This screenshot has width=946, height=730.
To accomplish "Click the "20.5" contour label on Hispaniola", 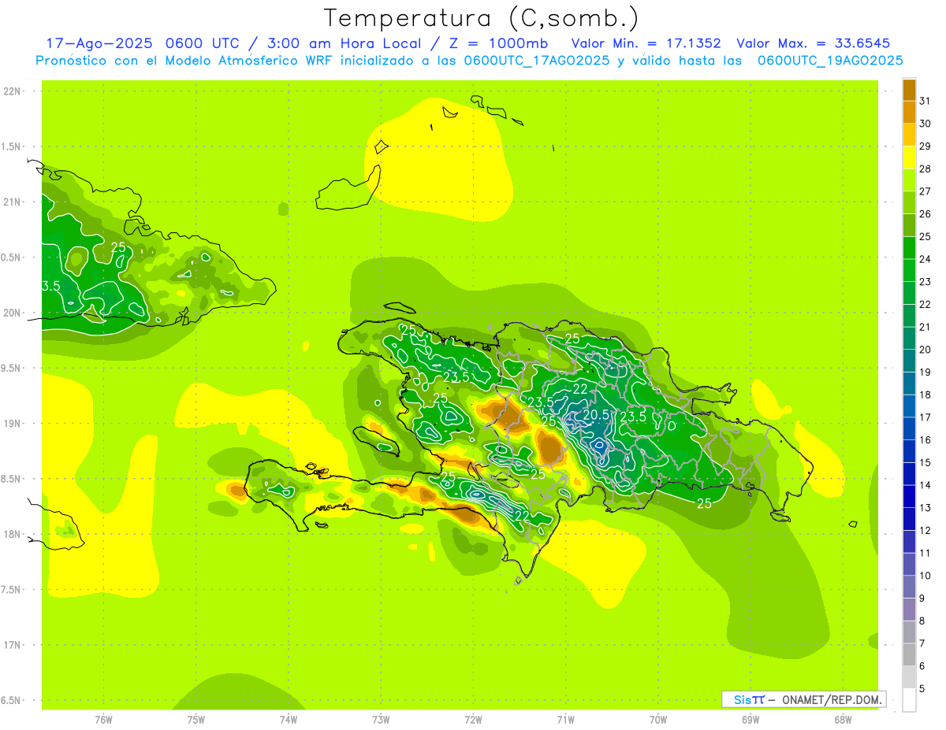I will coord(597,415).
